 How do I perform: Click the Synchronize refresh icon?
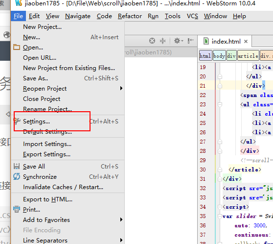click(x=17, y=176)
